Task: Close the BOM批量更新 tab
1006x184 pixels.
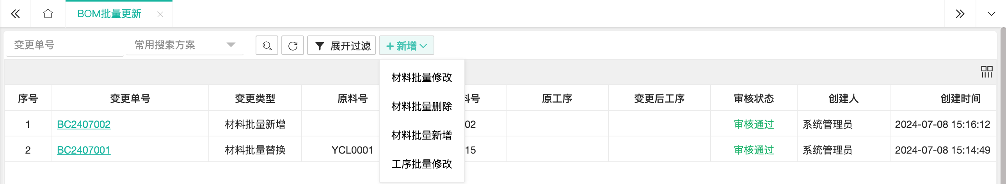Action: click(x=160, y=14)
